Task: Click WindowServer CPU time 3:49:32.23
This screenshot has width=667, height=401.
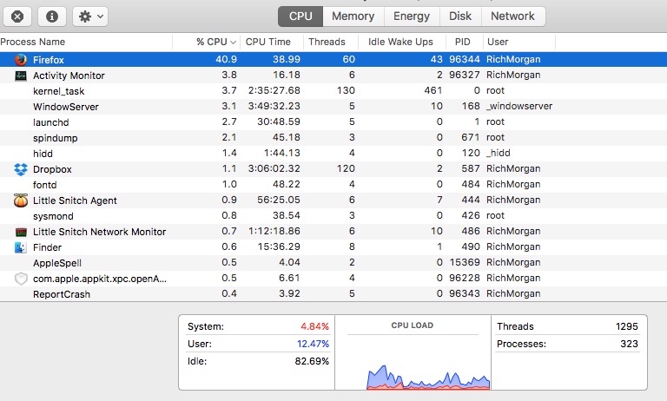Action: point(274,106)
